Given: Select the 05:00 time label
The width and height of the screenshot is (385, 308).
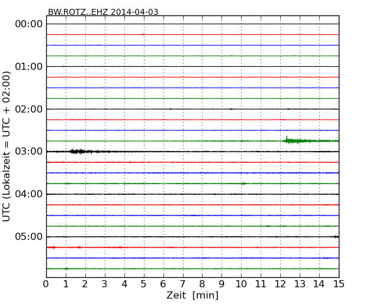Looking at the screenshot, I should point(29,236).
